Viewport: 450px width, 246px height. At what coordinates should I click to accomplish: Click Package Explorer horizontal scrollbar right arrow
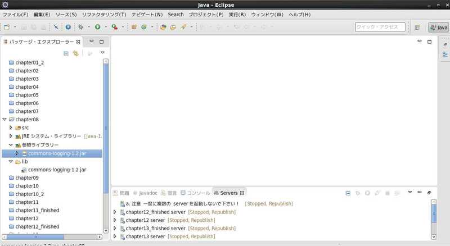pyautogui.click(x=100, y=237)
